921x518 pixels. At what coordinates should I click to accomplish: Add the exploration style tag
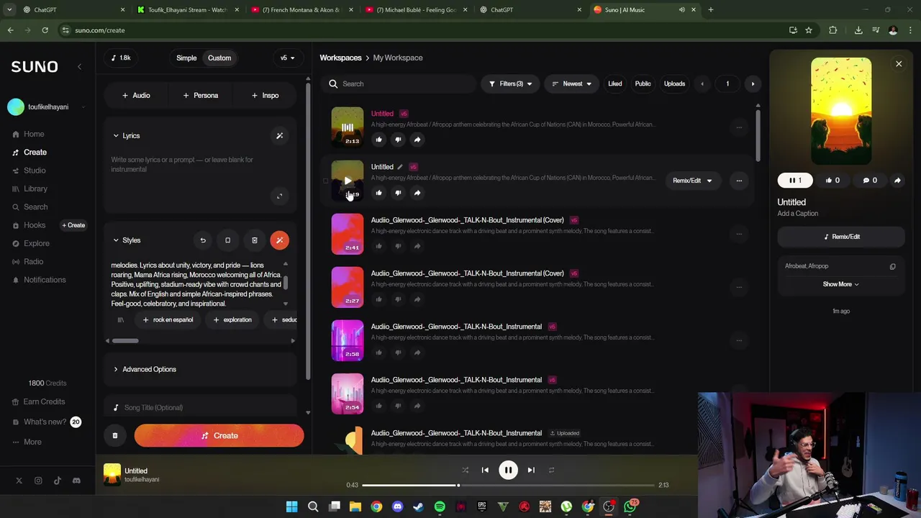click(232, 319)
